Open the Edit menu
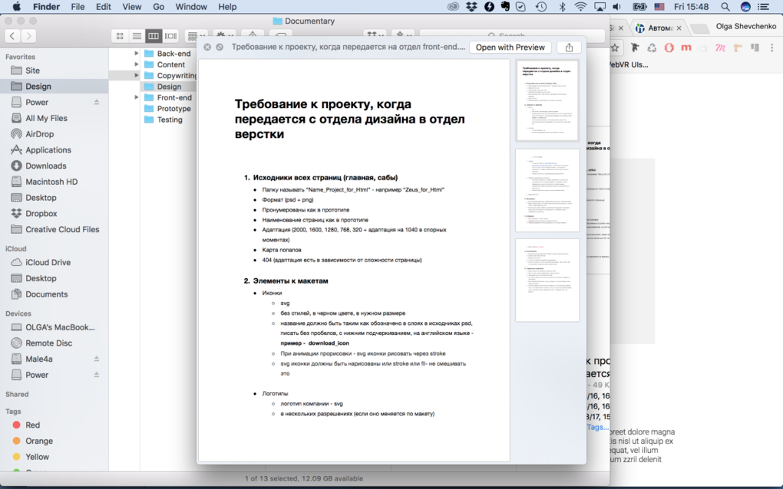 pyautogui.click(x=104, y=7)
